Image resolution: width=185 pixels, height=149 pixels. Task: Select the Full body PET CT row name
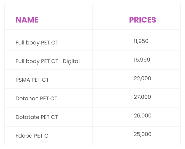pyautogui.click(x=37, y=43)
